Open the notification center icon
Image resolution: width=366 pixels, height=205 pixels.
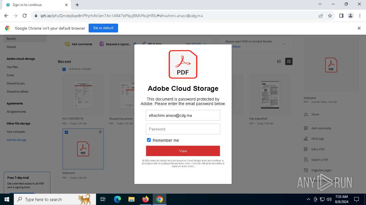point(357,199)
